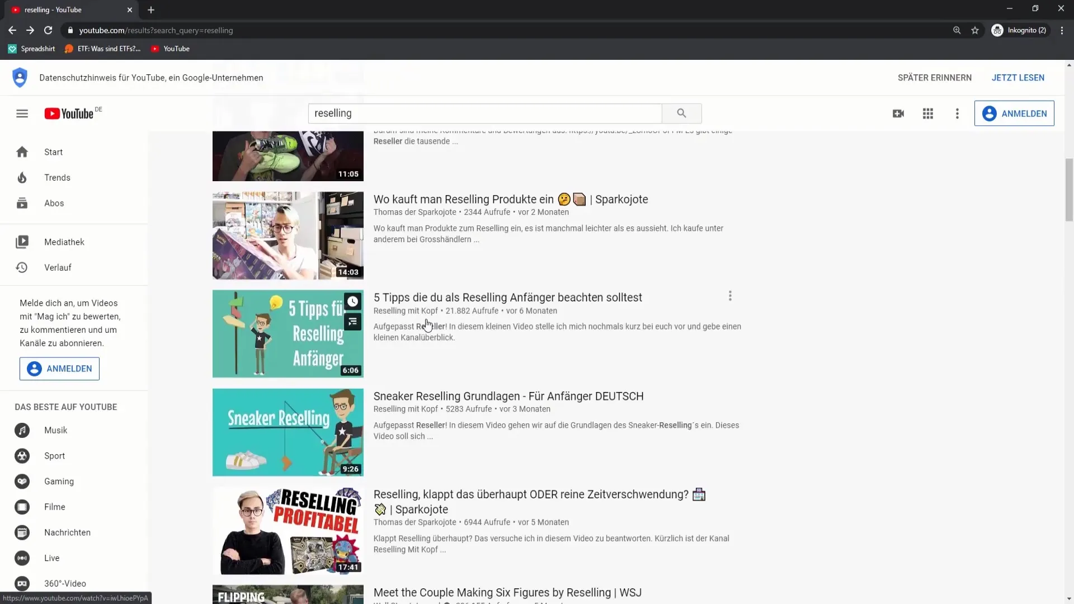Viewport: 1074px width, 604px height.
Task: Open Thomas der Sparkojote channel under Wo kauft
Action: click(x=415, y=213)
